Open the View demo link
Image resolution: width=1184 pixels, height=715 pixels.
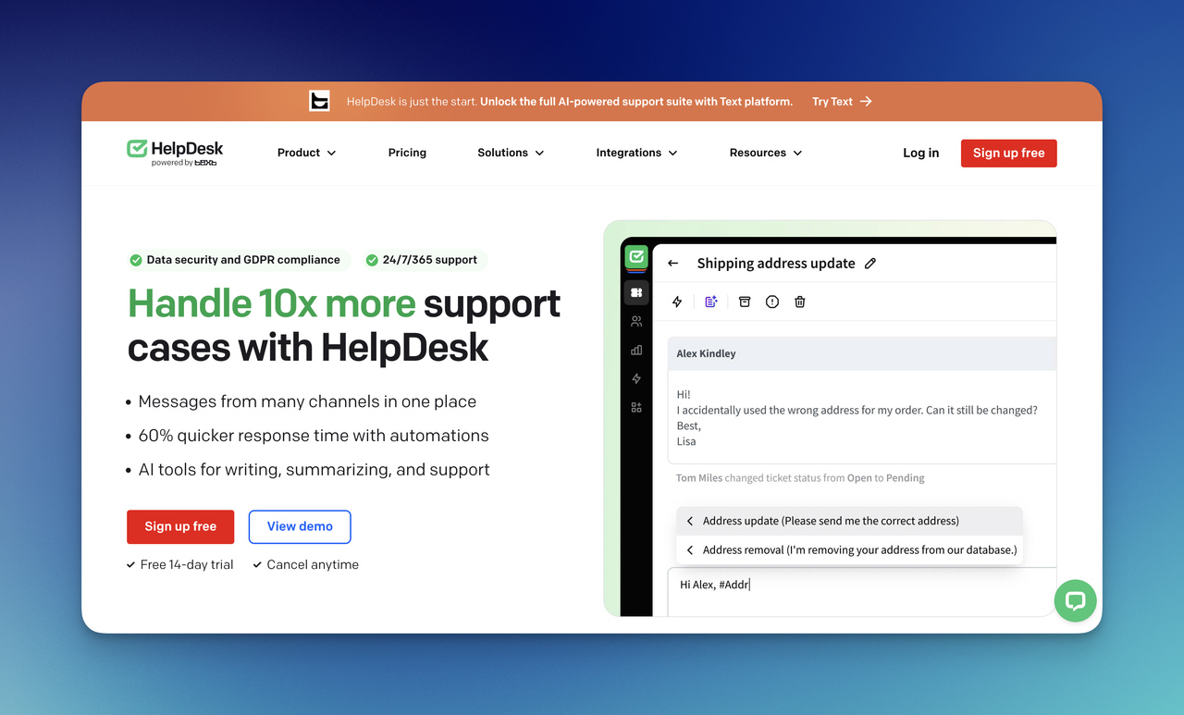click(299, 526)
